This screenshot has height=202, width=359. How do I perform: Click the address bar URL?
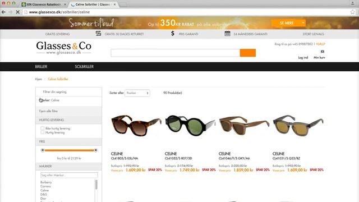(x=59, y=12)
